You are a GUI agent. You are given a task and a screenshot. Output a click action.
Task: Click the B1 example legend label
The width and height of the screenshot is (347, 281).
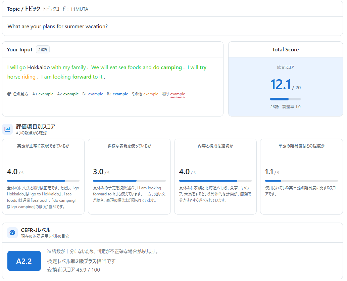click(x=93, y=94)
